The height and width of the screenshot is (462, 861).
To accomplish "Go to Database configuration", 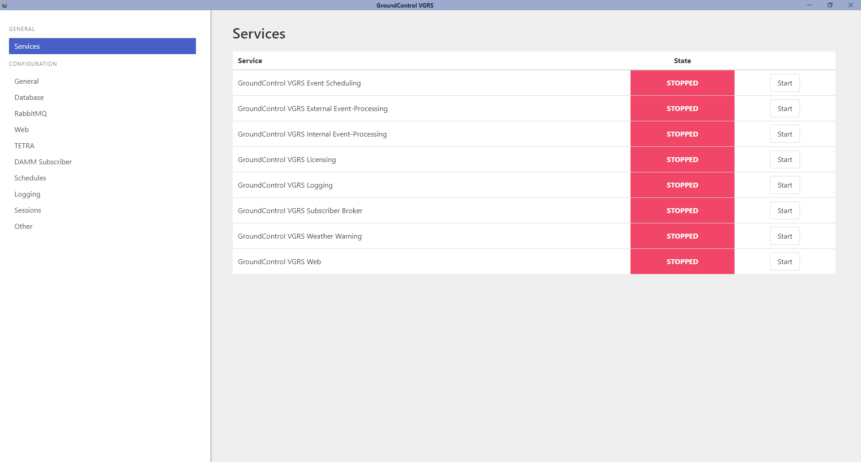I will [29, 97].
